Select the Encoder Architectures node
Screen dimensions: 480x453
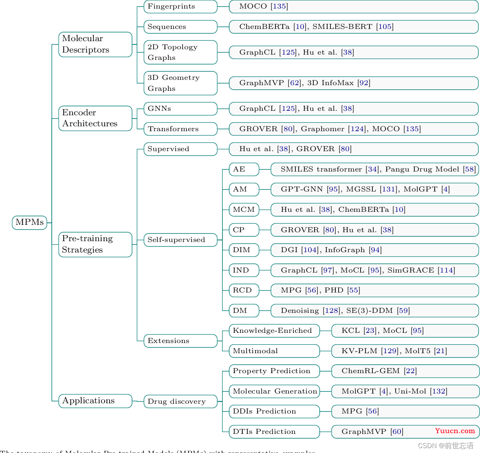pos(95,119)
